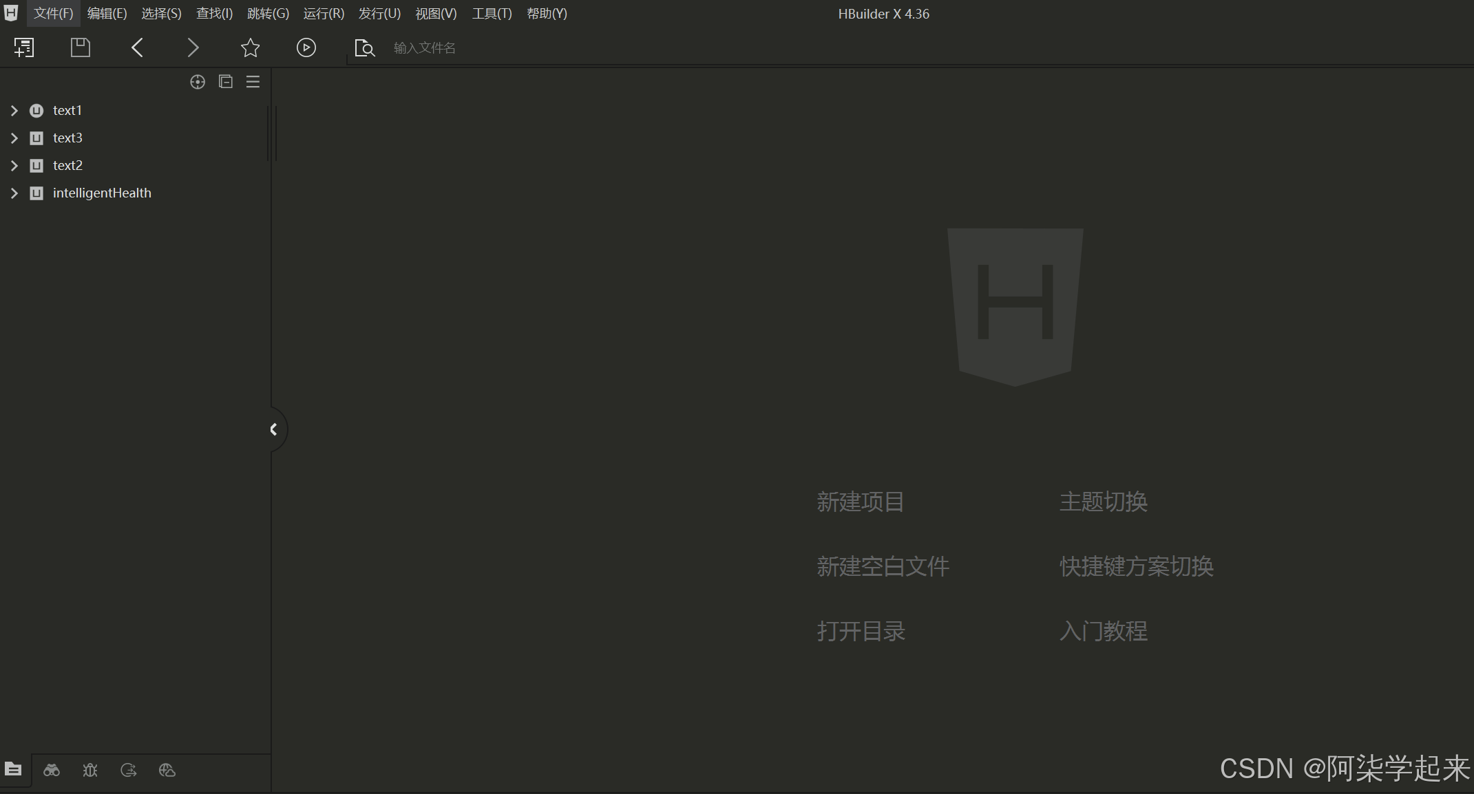1474x794 pixels.
Task: Click the text2 project icon
Action: click(36, 165)
